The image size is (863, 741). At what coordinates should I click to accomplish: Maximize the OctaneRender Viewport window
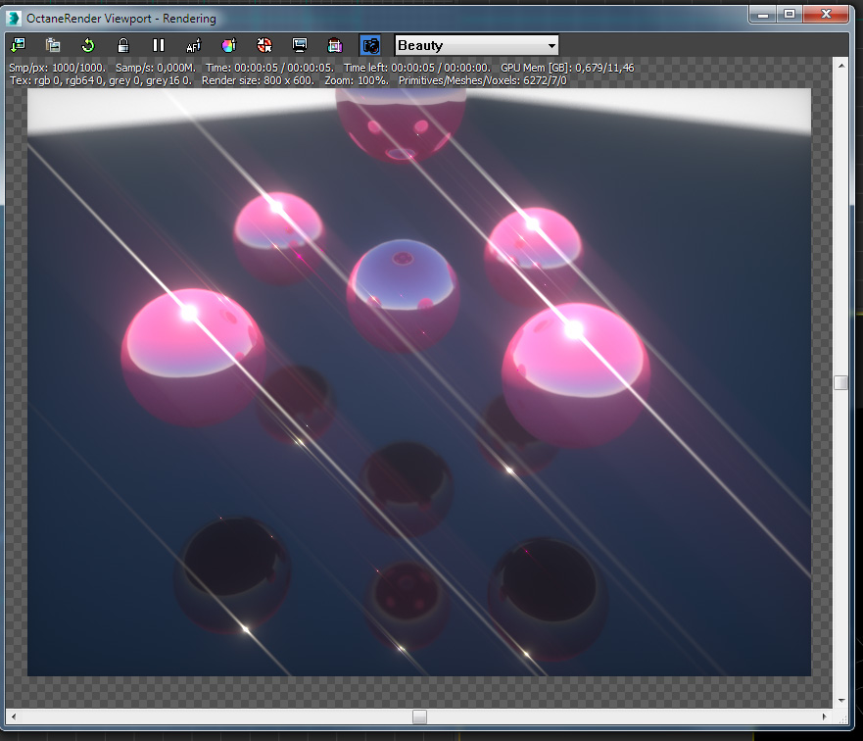[790, 14]
